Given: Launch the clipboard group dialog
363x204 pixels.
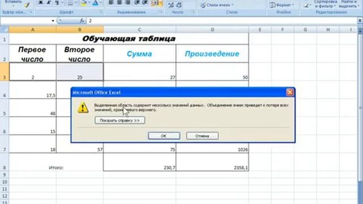Looking at the screenshot, I should click(x=31, y=12).
